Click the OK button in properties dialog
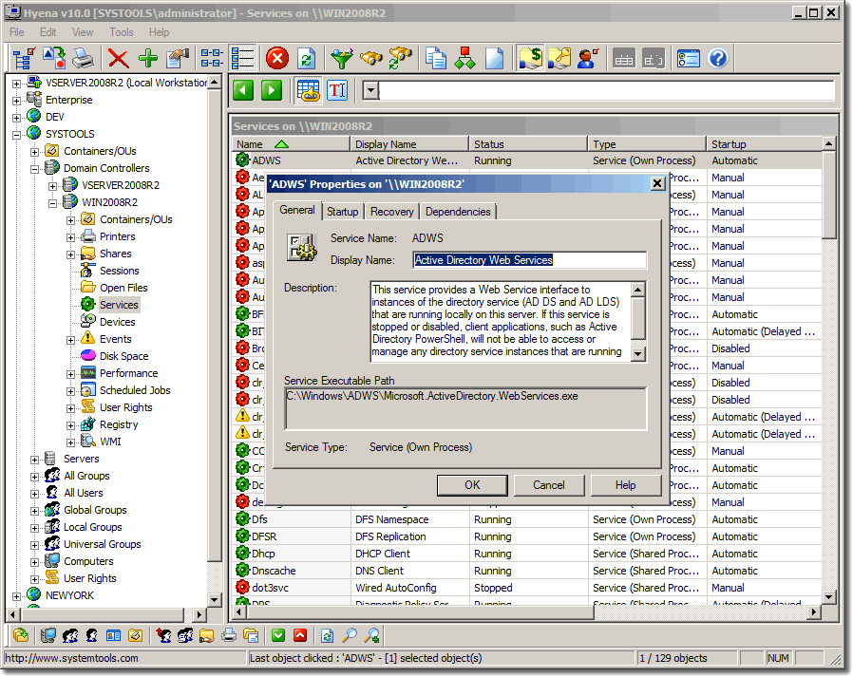 472,485
